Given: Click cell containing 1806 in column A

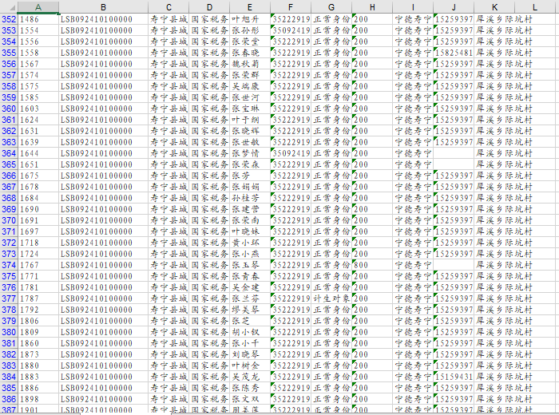Looking at the screenshot, I should [38, 321].
